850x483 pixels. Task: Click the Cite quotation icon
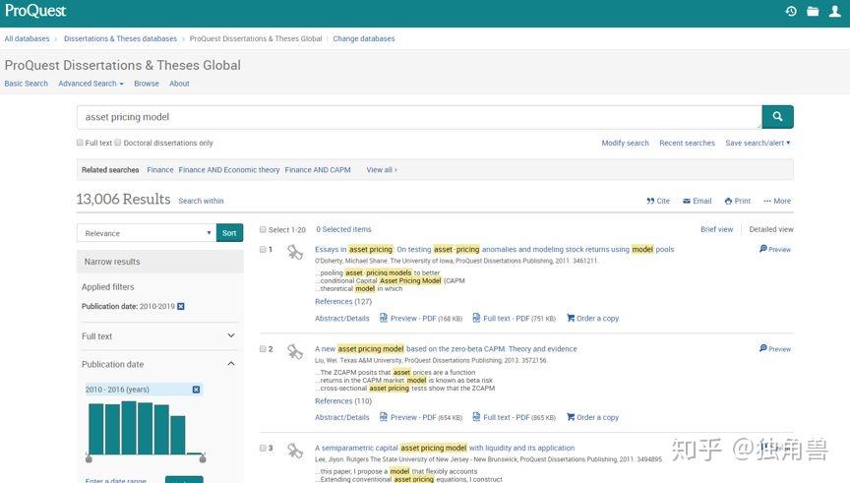tap(650, 201)
